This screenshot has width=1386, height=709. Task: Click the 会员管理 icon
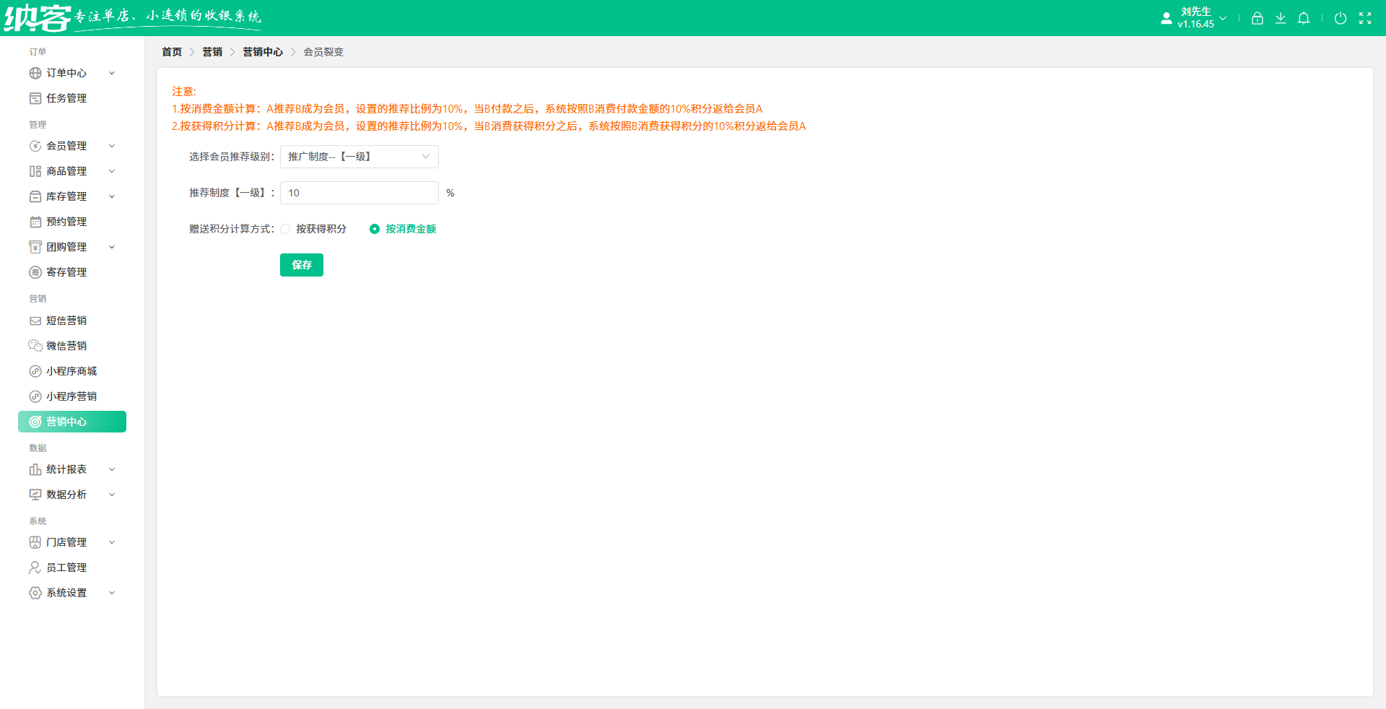[x=35, y=146]
